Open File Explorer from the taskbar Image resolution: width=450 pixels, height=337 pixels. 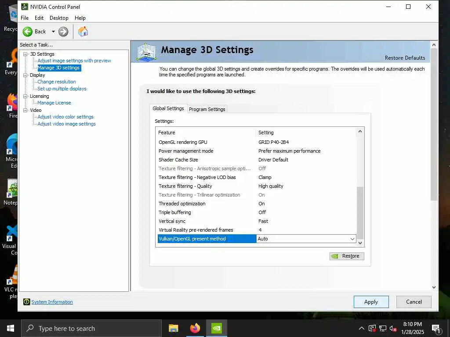click(x=173, y=328)
